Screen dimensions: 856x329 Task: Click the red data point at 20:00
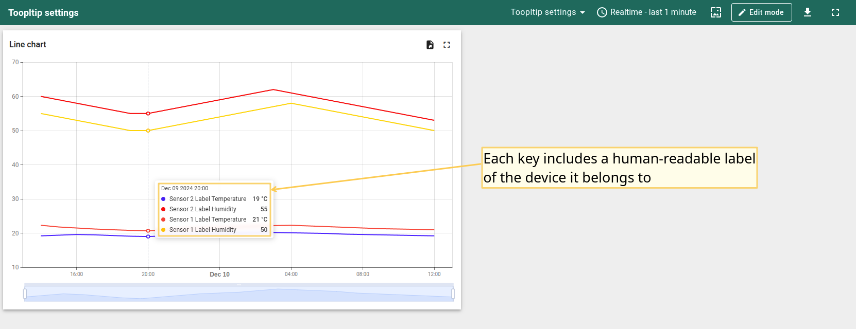tap(148, 114)
